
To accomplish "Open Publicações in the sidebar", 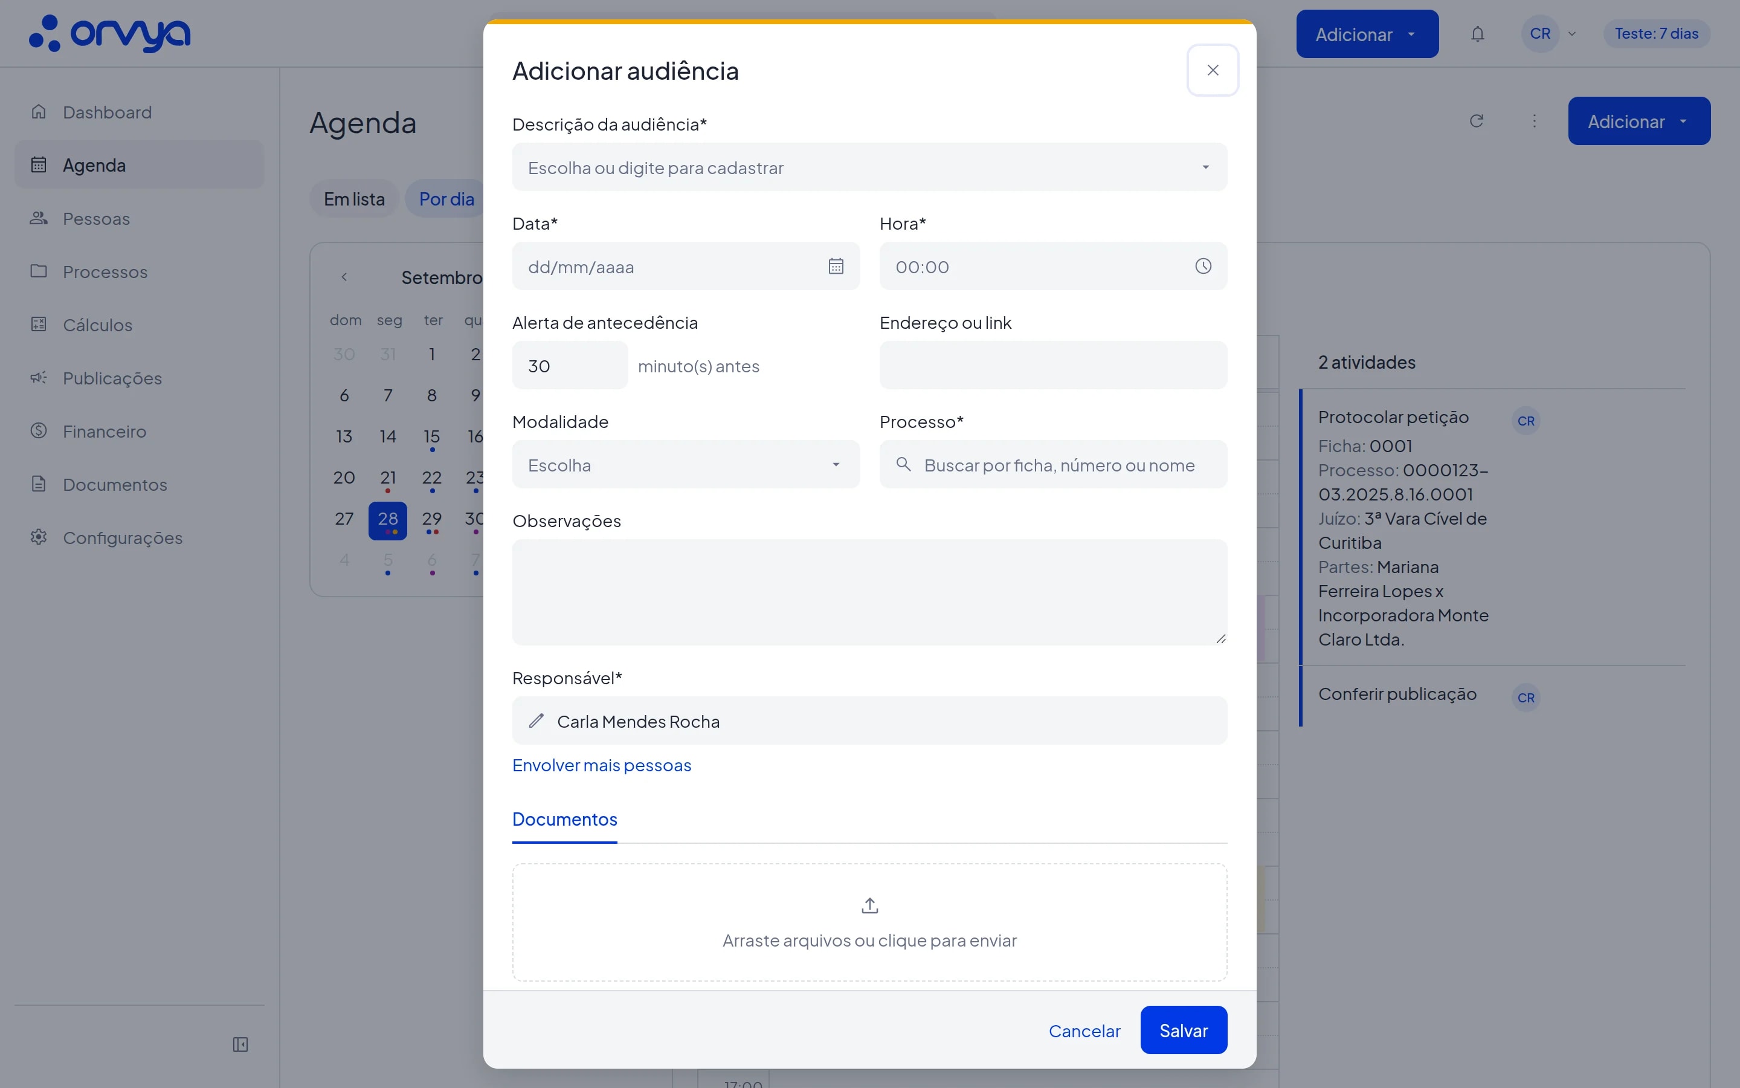I will coord(139,378).
